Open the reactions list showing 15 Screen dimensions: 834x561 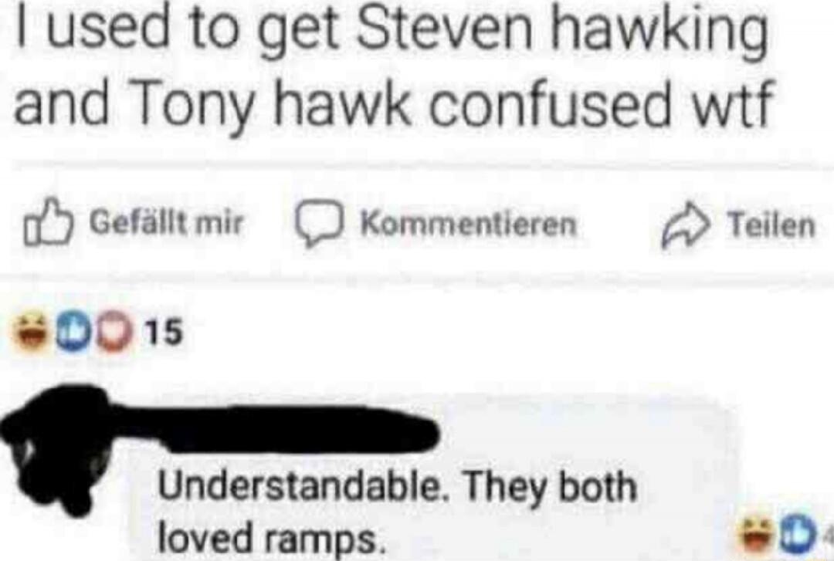pos(164,333)
